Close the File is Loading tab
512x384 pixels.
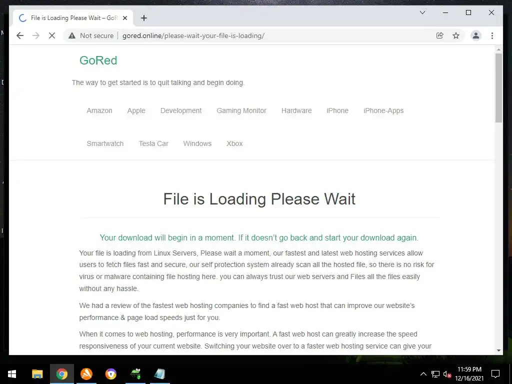[x=124, y=18]
